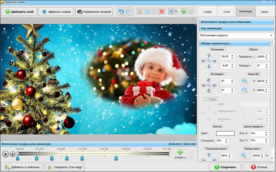
Task: Open the Постоянная скорость dropdown
Action: [236, 35]
